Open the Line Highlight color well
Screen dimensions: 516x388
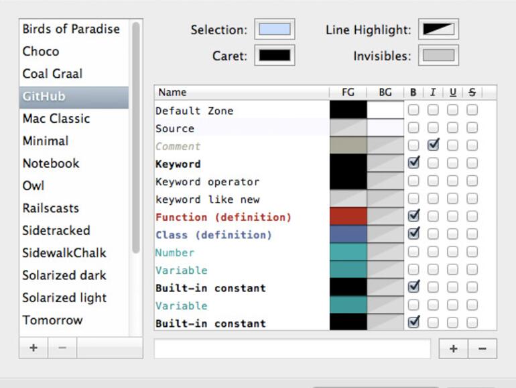pos(438,30)
